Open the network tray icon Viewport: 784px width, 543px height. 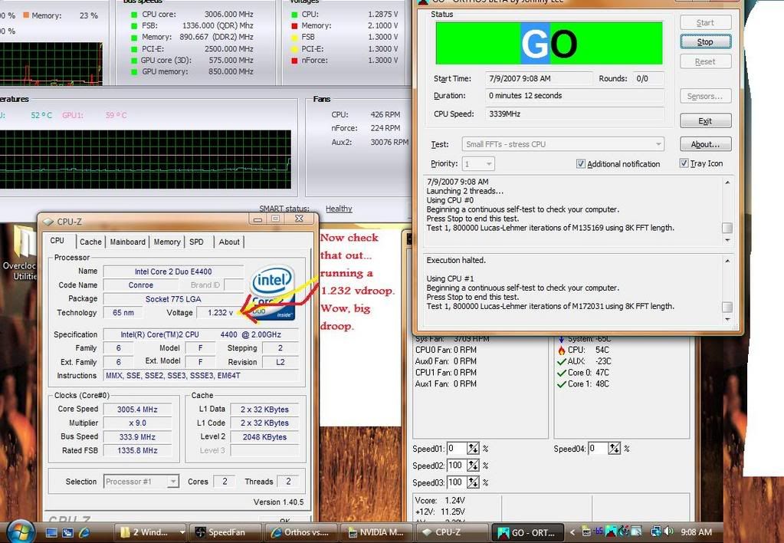(657, 532)
